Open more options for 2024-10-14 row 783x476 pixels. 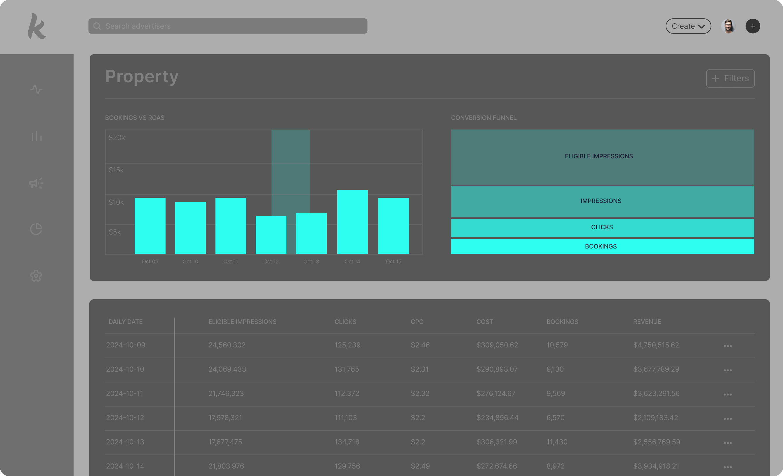728,467
